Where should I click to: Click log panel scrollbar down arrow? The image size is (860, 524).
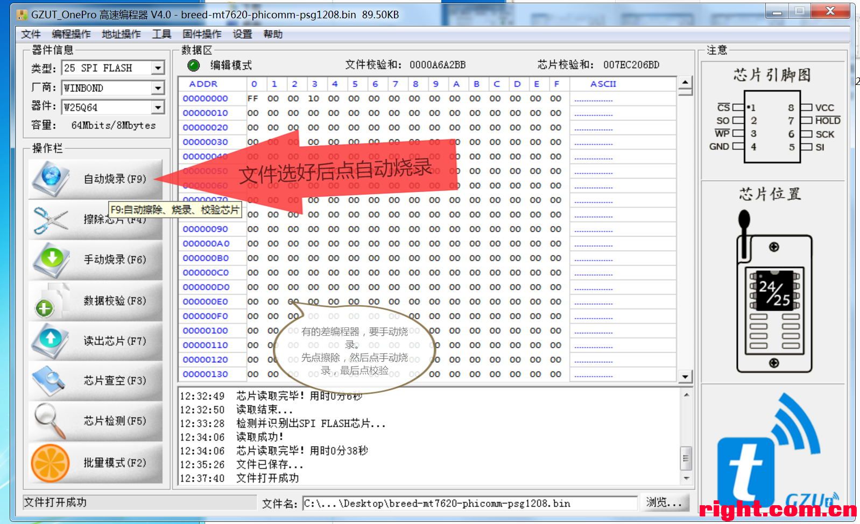pyautogui.click(x=686, y=478)
